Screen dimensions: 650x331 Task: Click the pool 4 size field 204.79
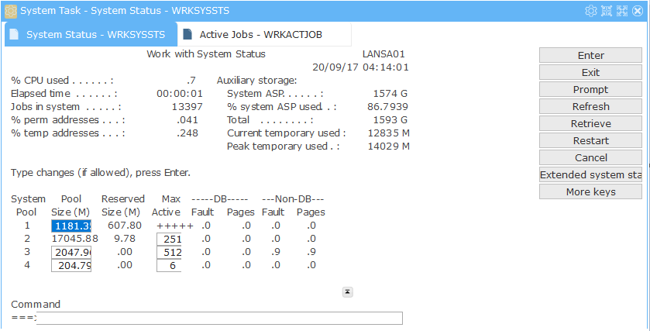coord(71,265)
